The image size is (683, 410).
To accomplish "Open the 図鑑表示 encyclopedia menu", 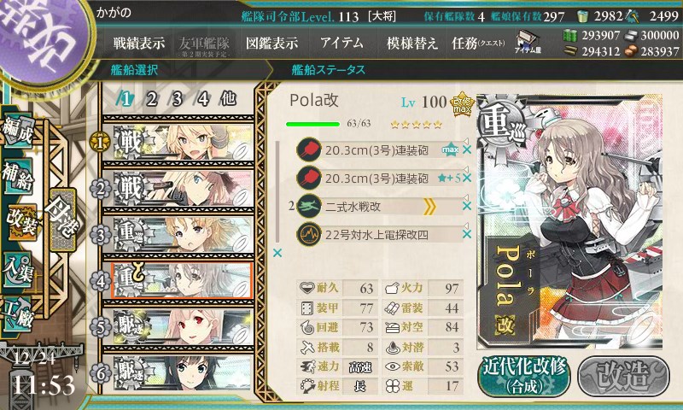I will pyautogui.click(x=271, y=43).
